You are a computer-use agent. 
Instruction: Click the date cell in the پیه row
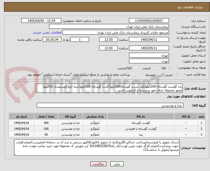coord(21,135)
